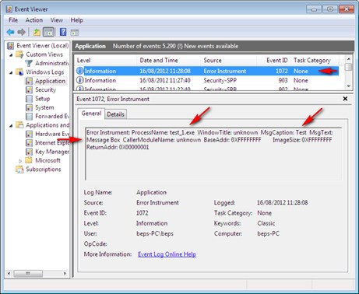This screenshot has width=359, height=294.
Task: Select the Security-SPP event 903 row
Action: [x=207, y=80]
